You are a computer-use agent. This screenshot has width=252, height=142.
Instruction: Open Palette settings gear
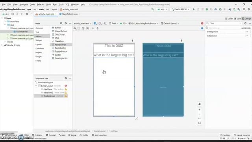66,23
